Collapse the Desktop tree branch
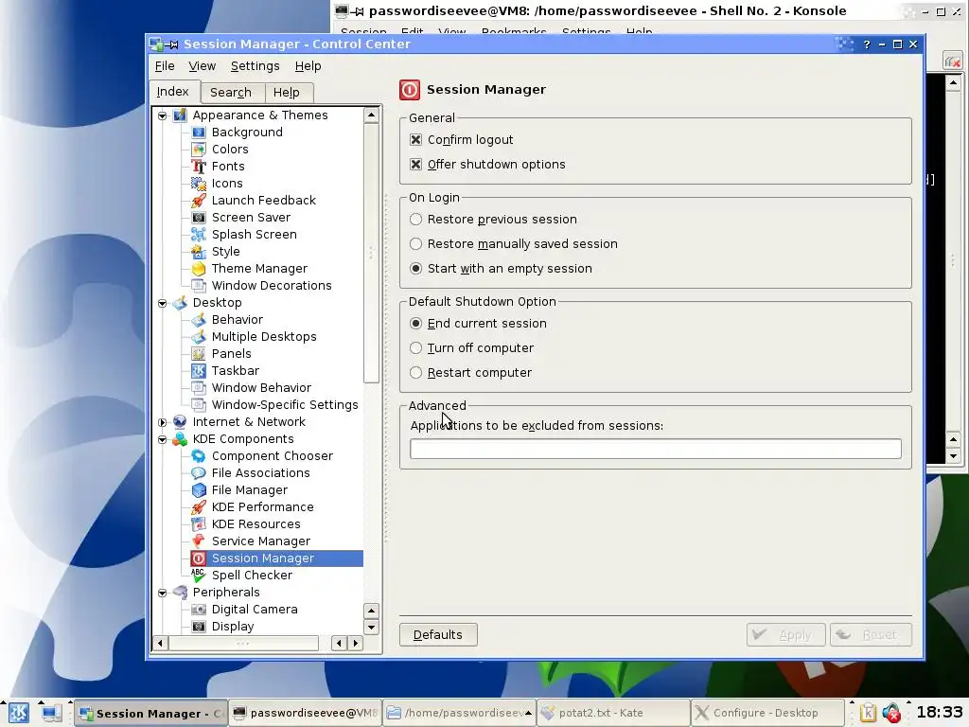Screen dimensions: 969x727 click(163, 303)
